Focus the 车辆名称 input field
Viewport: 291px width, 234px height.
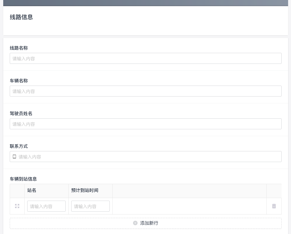(146, 91)
